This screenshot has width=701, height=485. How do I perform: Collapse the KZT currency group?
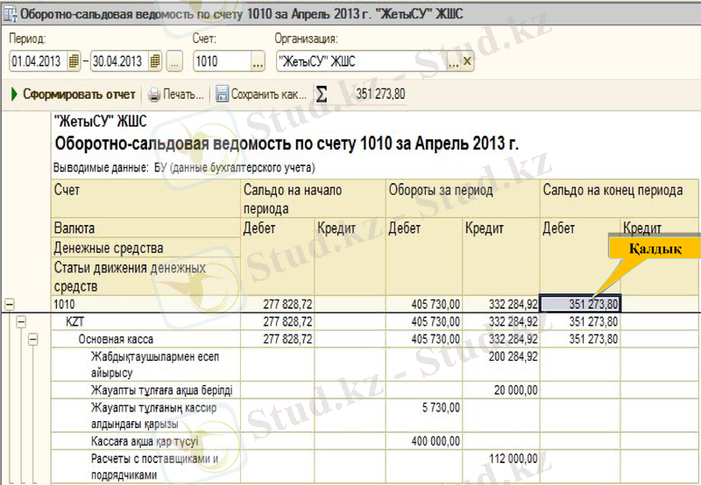[x=22, y=321]
